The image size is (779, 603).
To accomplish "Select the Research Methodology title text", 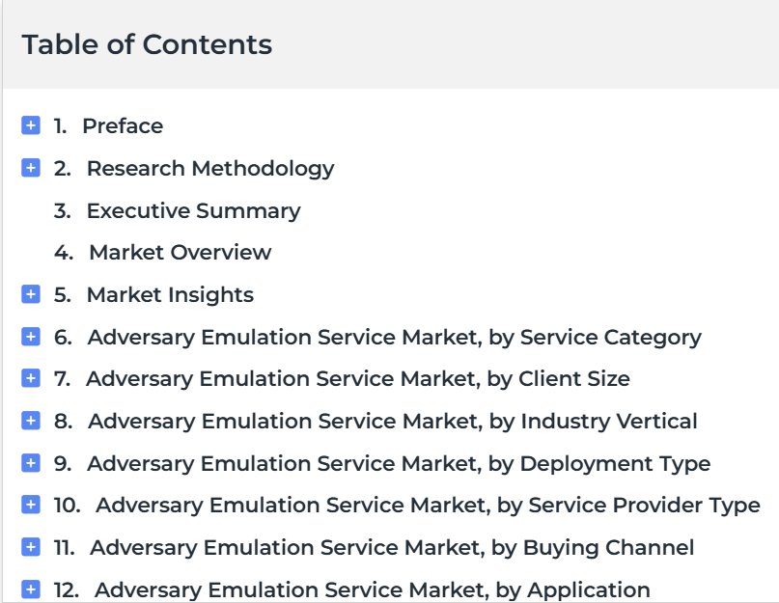I will tap(210, 169).
